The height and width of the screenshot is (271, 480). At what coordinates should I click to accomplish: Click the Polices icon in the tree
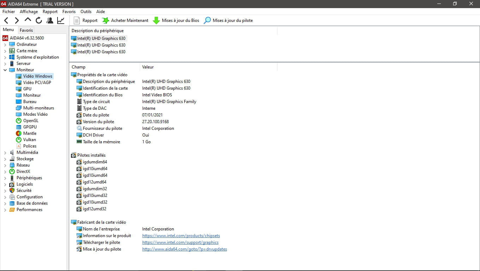(x=19, y=146)
